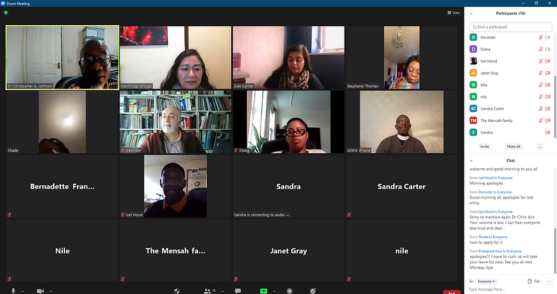The width and height of the screenshot is (557, 294).
Task: Open the Everyone recipient dropdown in chat
Action: click(486, 281)
